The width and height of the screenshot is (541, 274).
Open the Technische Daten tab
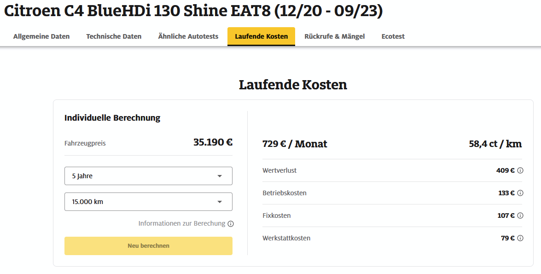(x=114, y=36)
